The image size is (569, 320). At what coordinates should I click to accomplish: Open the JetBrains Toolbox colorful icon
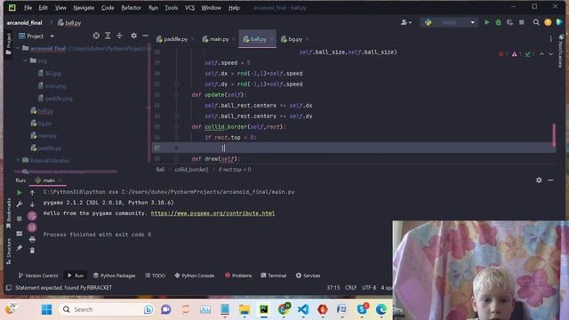coord(559,22)
